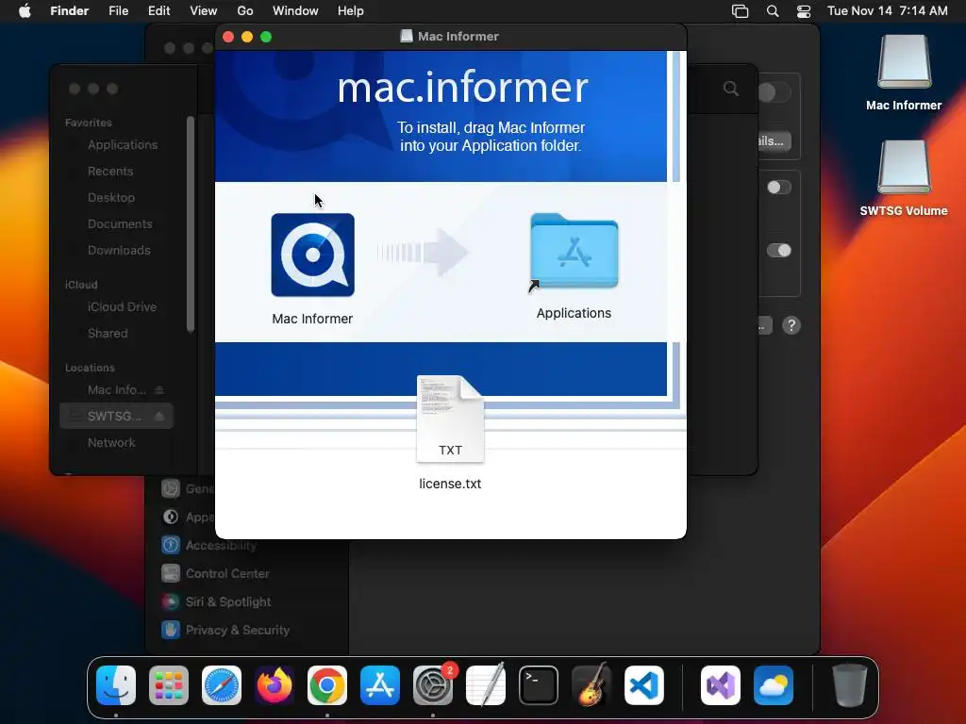
Task: Open the Go menu
Action: coord(245,11)
